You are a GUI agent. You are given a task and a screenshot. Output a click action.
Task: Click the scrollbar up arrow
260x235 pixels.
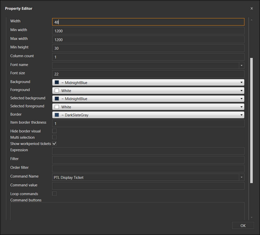[x=251, y=20]
